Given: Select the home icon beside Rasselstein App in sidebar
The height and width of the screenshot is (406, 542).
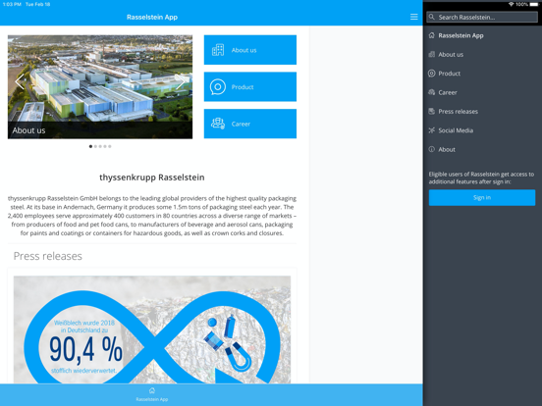Looking at the screenshot, I should click(431, 35).
